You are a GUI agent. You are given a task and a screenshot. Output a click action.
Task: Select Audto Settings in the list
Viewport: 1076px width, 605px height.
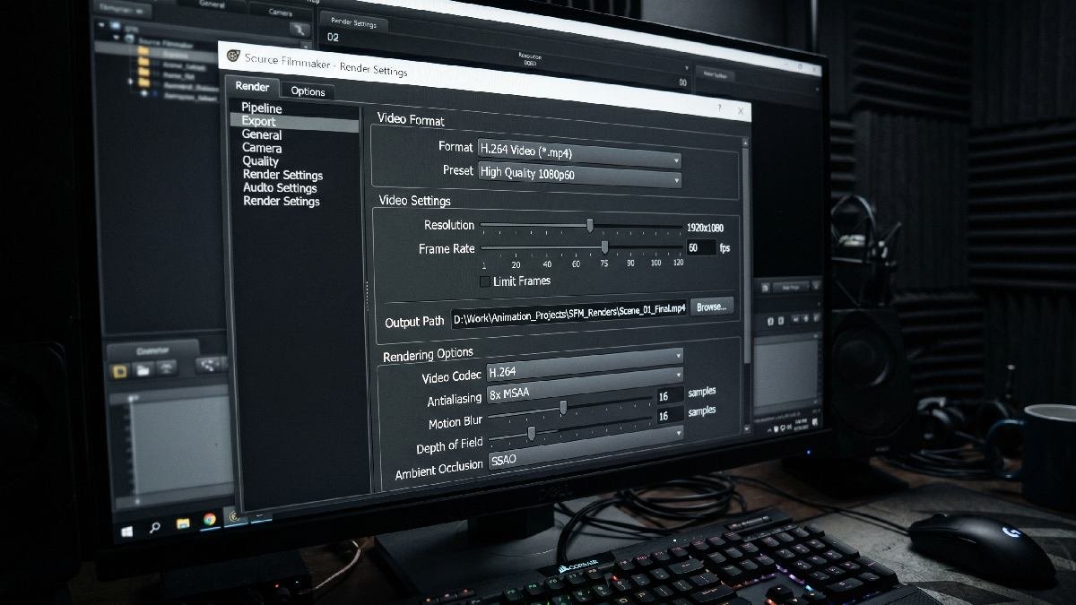(x=280, y=188)
